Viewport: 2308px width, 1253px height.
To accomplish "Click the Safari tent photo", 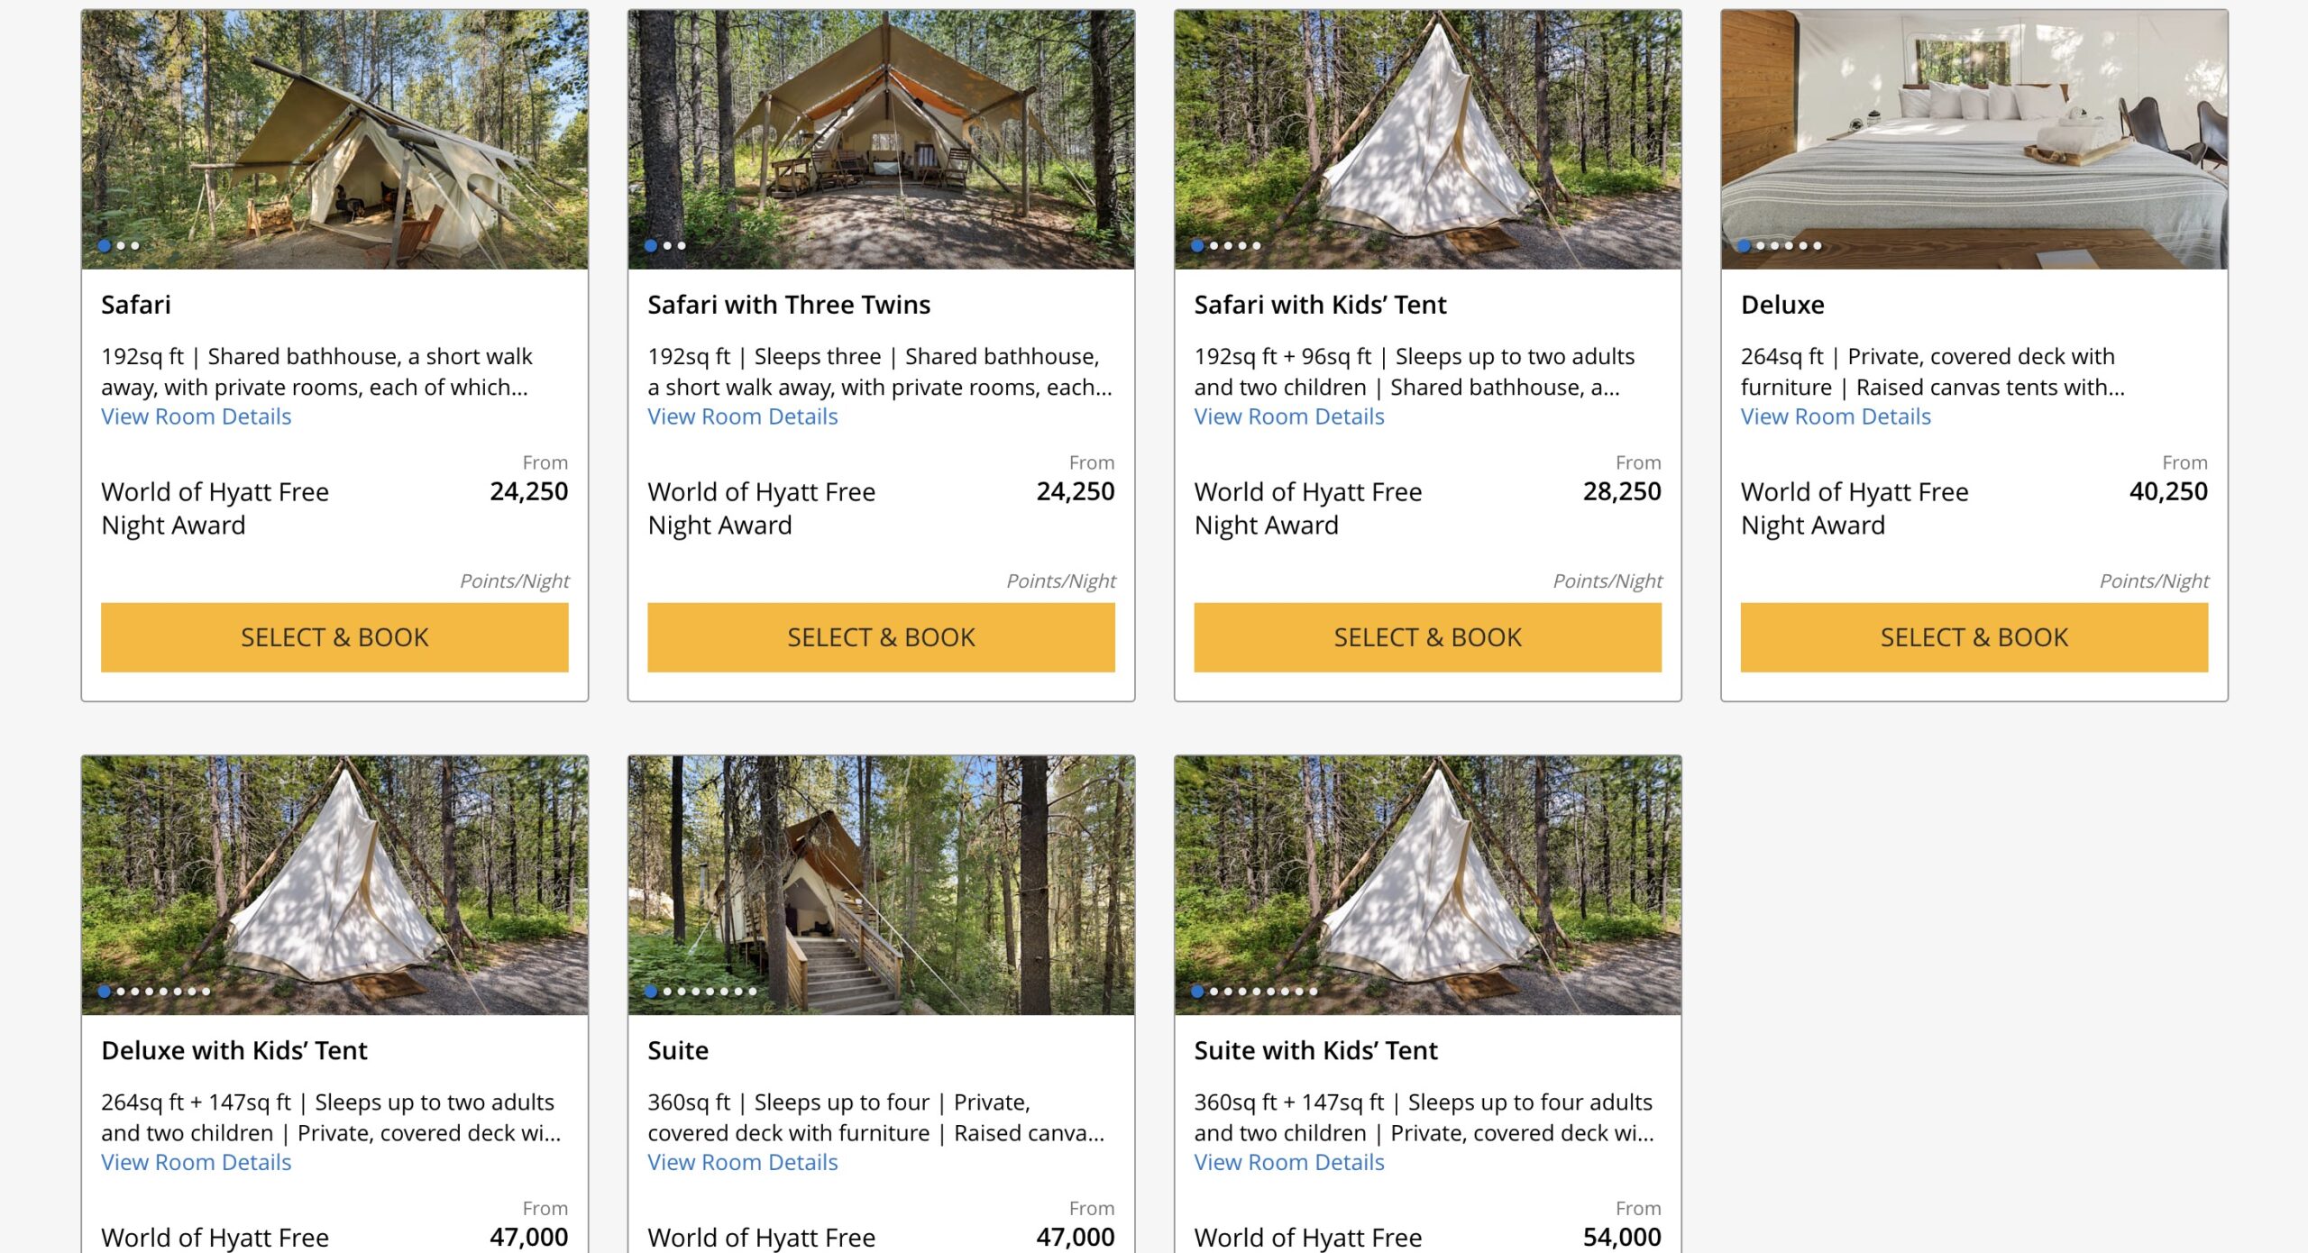I will (334, 135).
